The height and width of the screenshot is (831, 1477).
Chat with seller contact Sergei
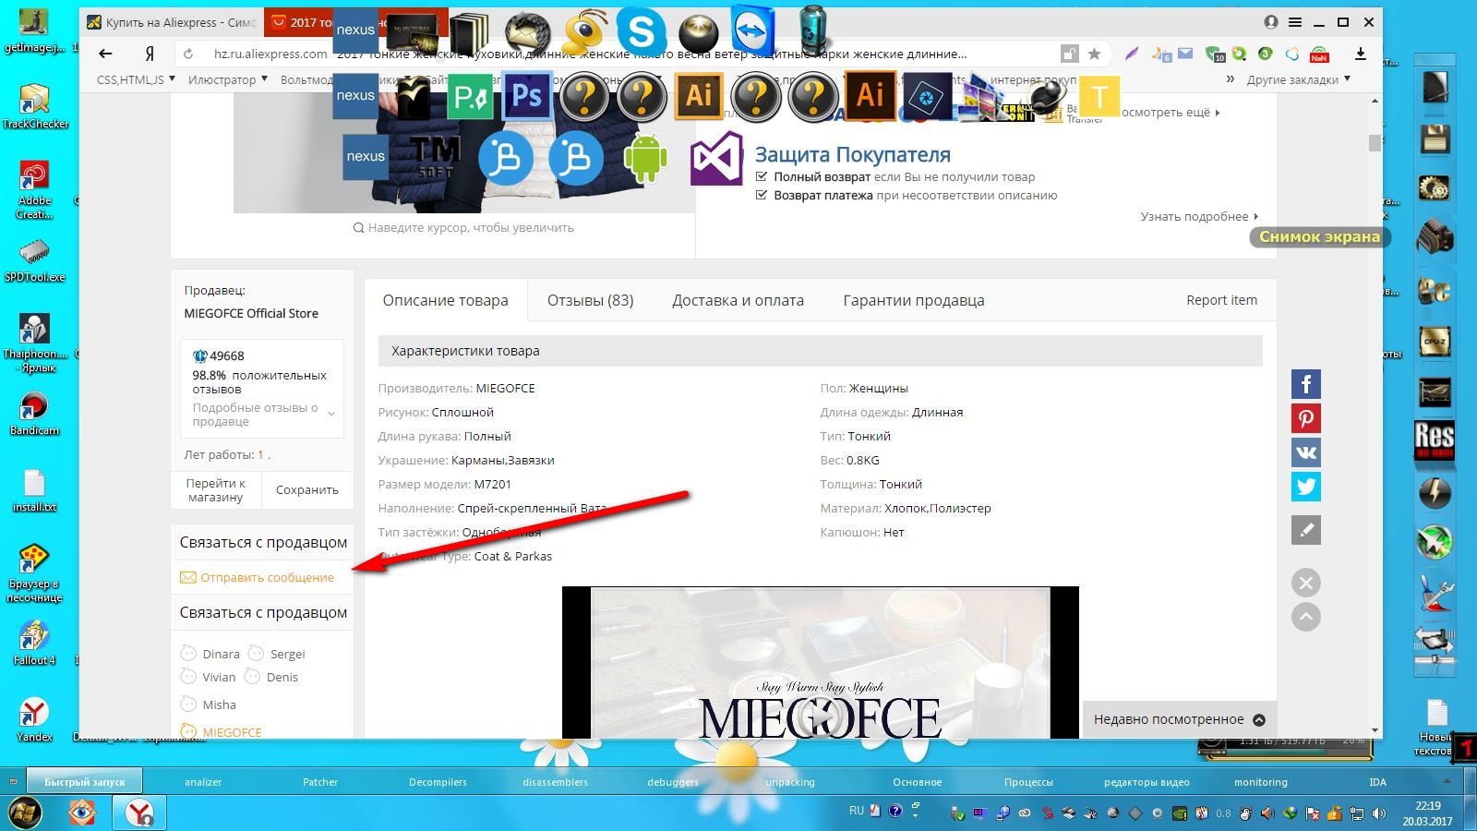pos(277,654)
